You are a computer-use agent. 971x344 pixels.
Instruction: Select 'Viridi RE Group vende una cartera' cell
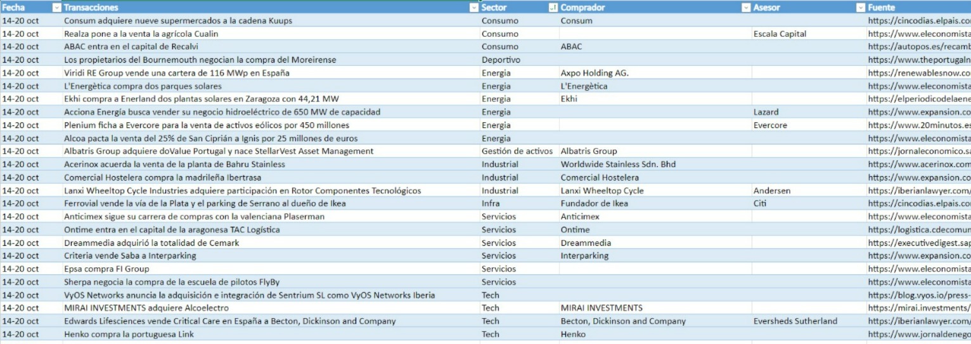271,73
